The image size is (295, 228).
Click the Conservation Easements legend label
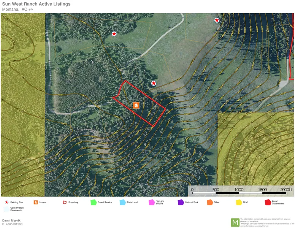(17, 209)
